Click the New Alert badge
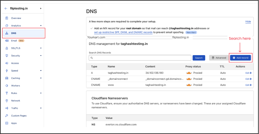259x134 pixels. (x=191, y=32)
